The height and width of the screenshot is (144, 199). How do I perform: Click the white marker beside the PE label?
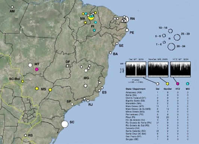[x=127, y=30]
